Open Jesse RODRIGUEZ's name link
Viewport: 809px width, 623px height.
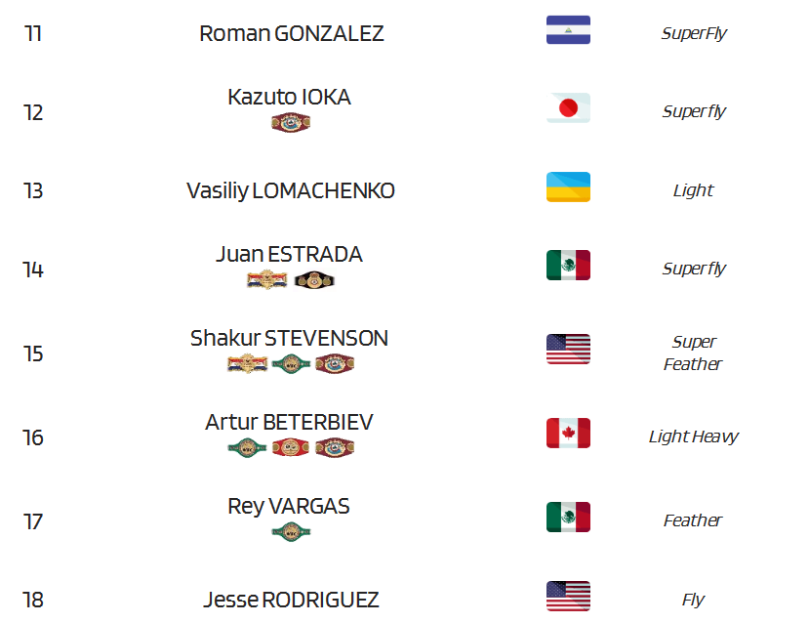tap(291, 600)
